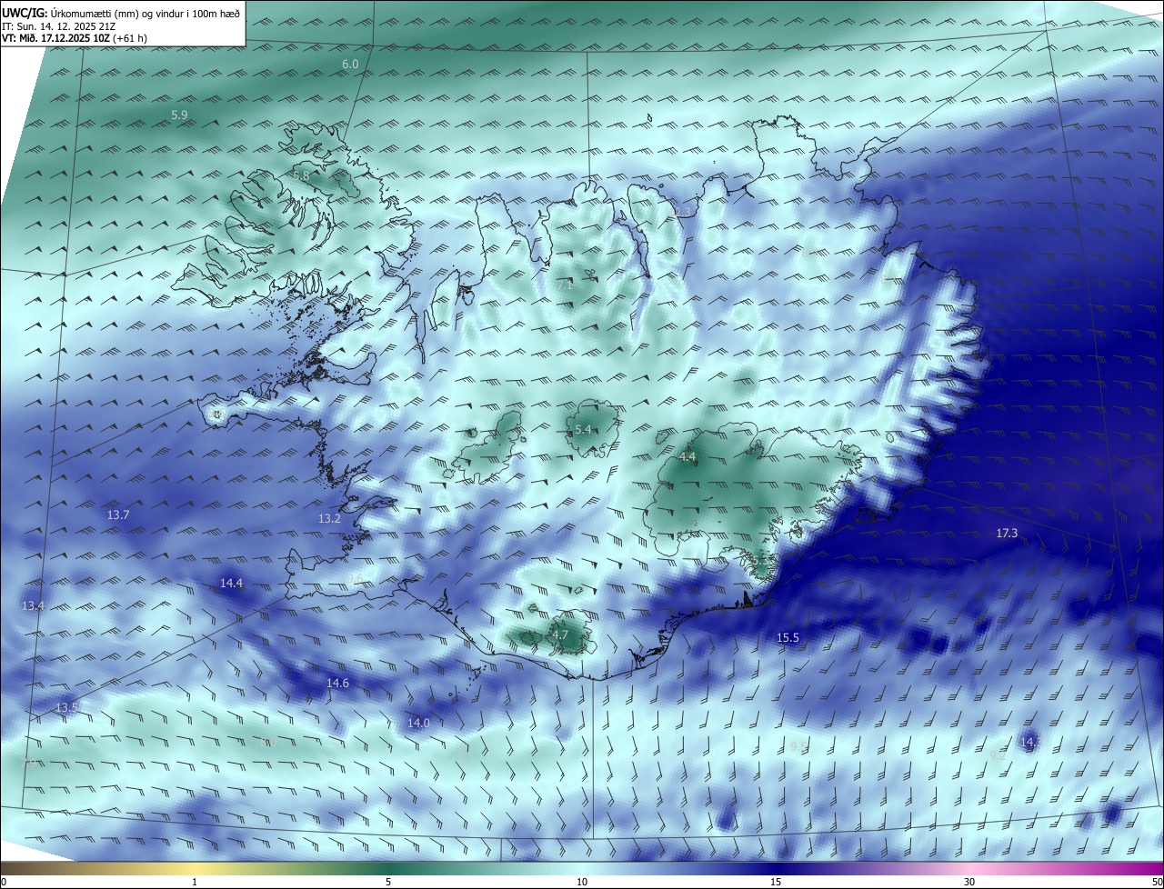Click the 4.4 value label
Screen dimensions: 1164x889
click(687, 456)
